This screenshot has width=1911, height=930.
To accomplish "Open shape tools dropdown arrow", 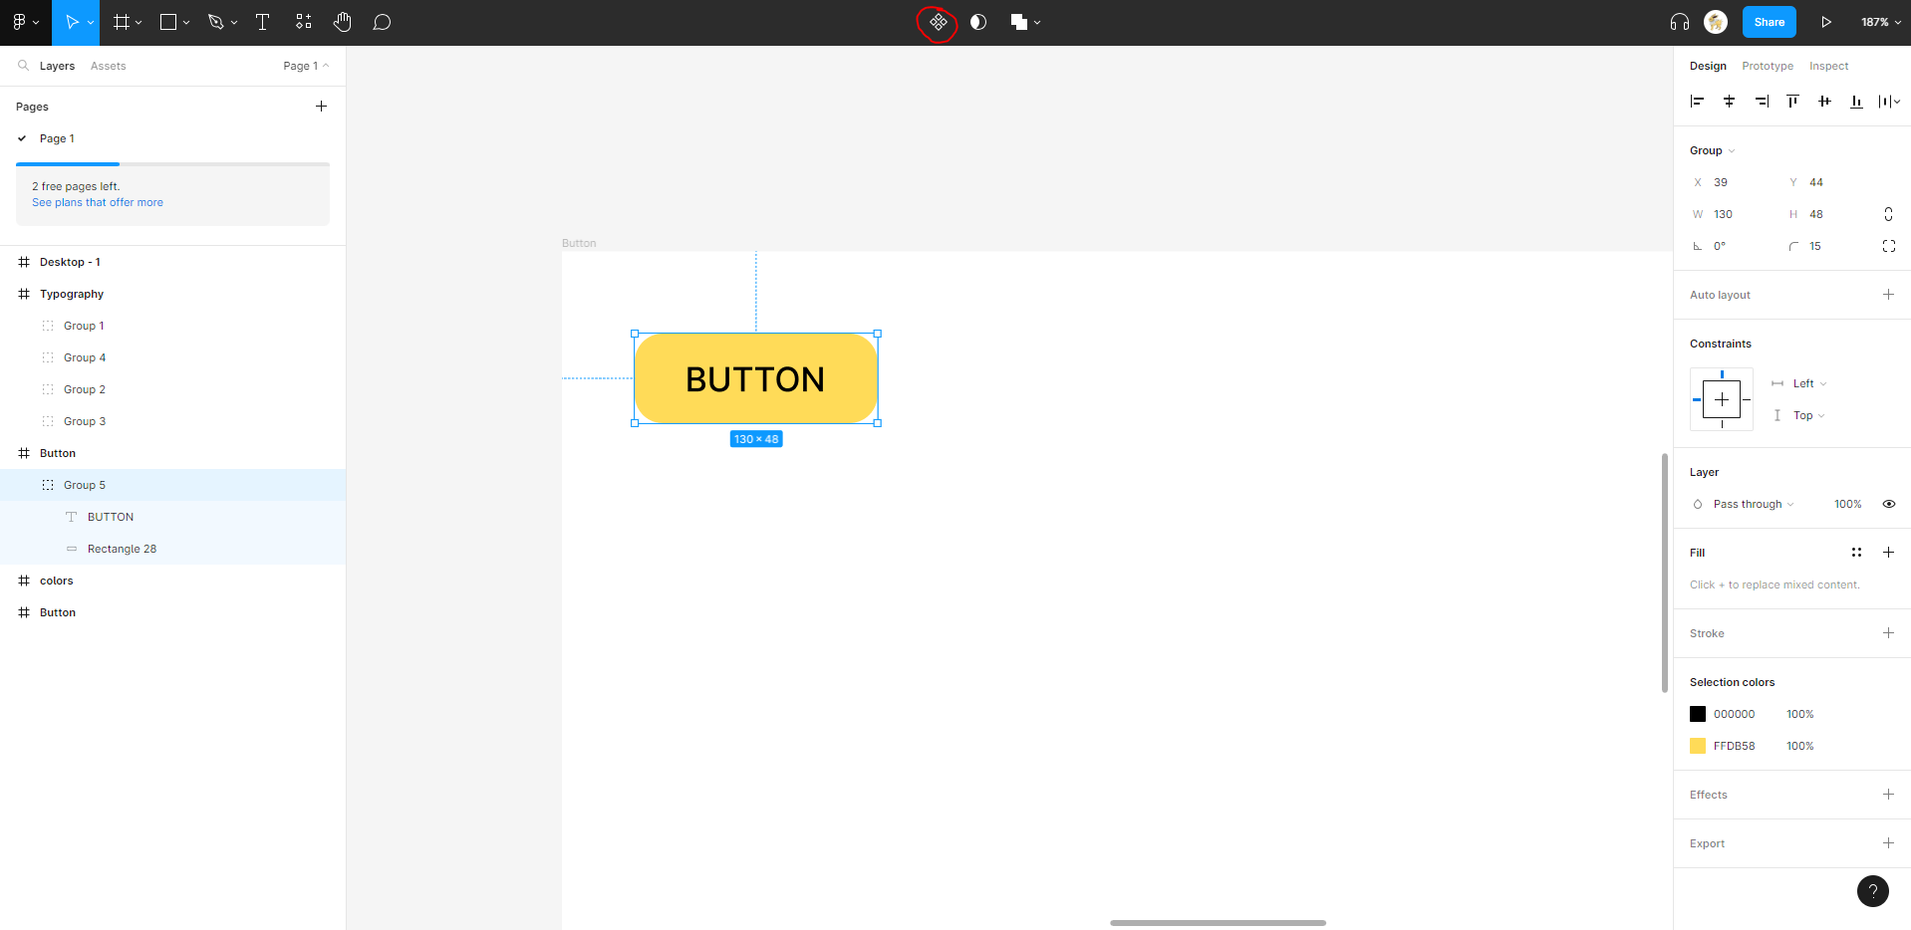I will point(186,22).
